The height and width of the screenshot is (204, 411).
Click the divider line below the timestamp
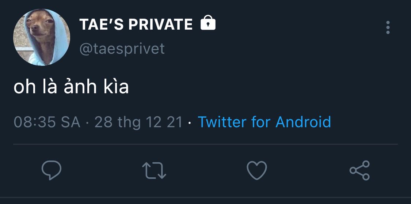point(205,144)
